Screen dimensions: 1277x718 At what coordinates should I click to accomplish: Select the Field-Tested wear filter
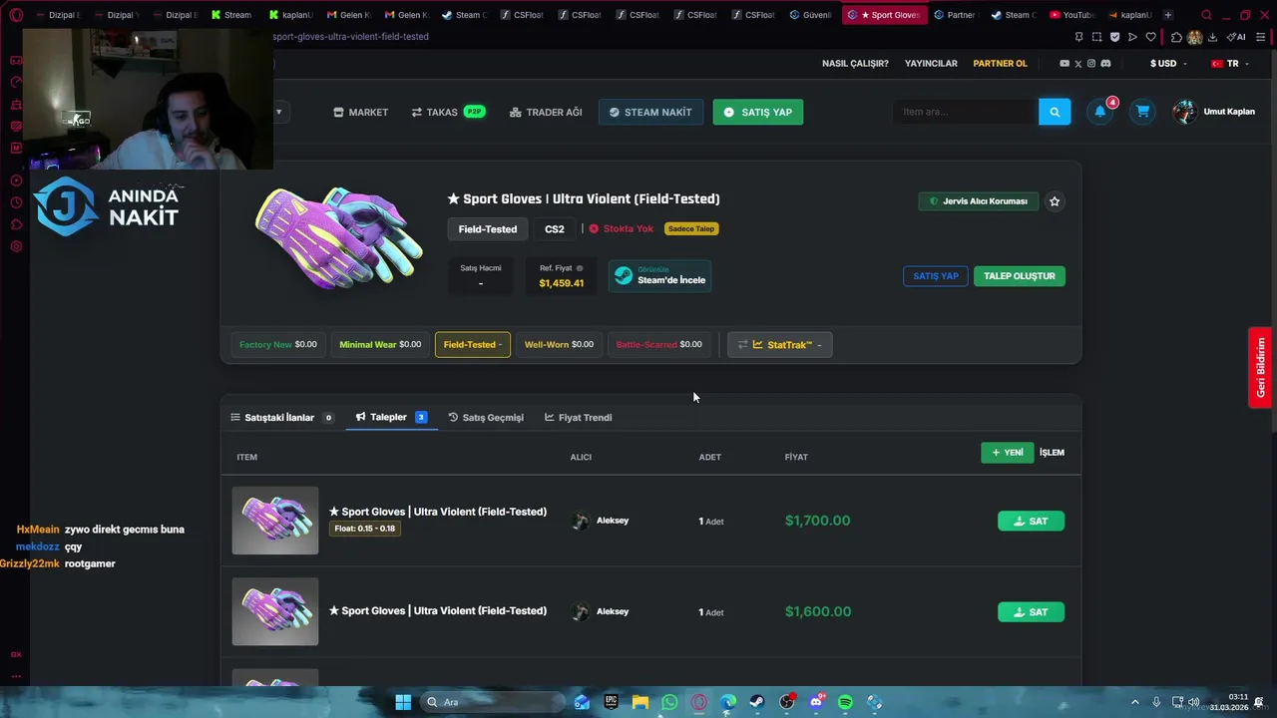pyautogui.click(x=473, y=345)
